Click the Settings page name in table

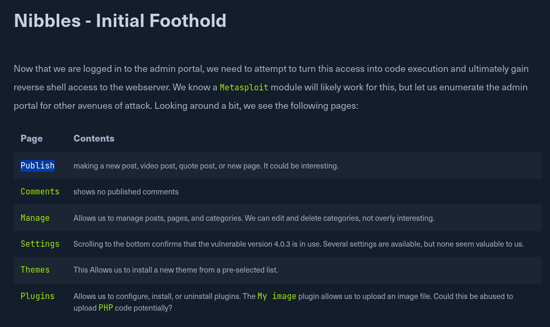pos(40,244)
